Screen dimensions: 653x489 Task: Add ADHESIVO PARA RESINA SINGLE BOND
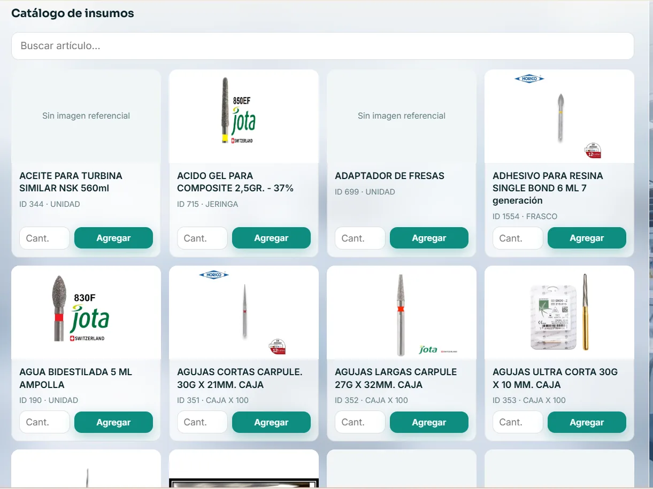tap(587, 238)
